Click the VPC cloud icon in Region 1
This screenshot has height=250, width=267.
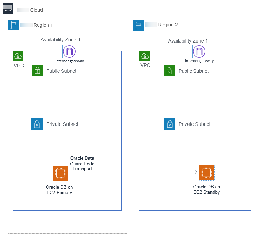[x=18, y=56]
